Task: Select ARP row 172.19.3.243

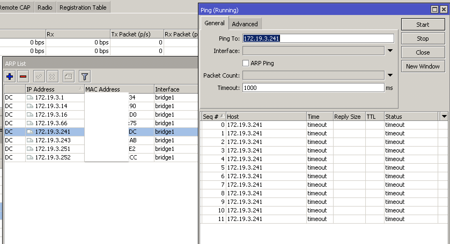Action: 101,140
